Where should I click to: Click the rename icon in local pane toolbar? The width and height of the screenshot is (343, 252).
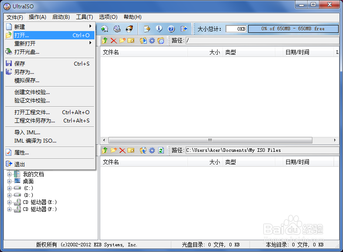(131, 150)
